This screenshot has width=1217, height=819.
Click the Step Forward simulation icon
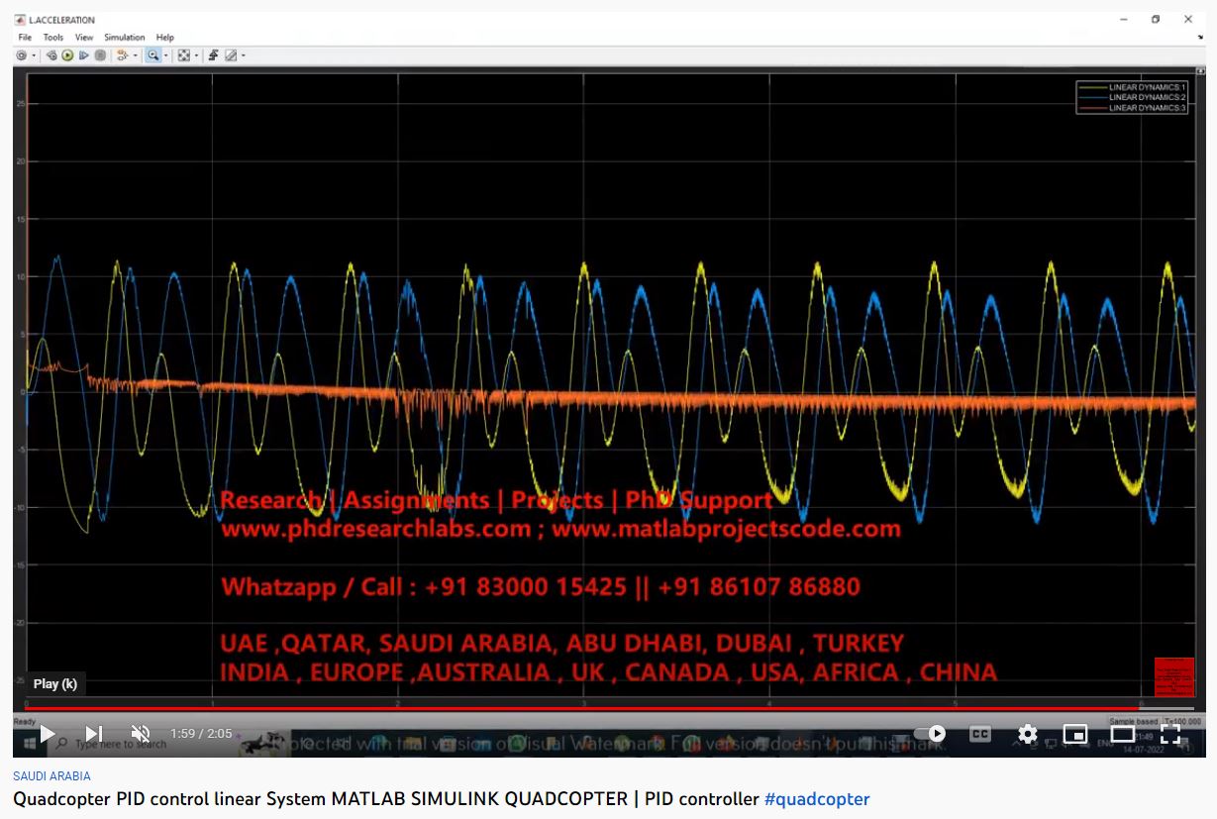tap(84, 55)
